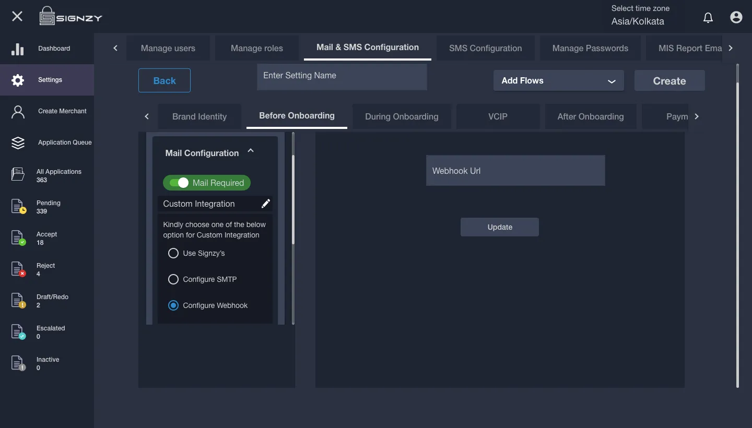Switch to the Manage Passwords tab

click(590, 48)
